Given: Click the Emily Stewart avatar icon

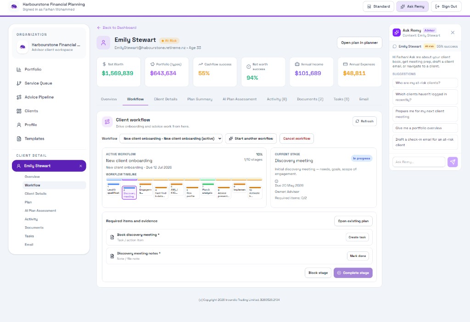Looking at the screenshot, I should point(103,43).
